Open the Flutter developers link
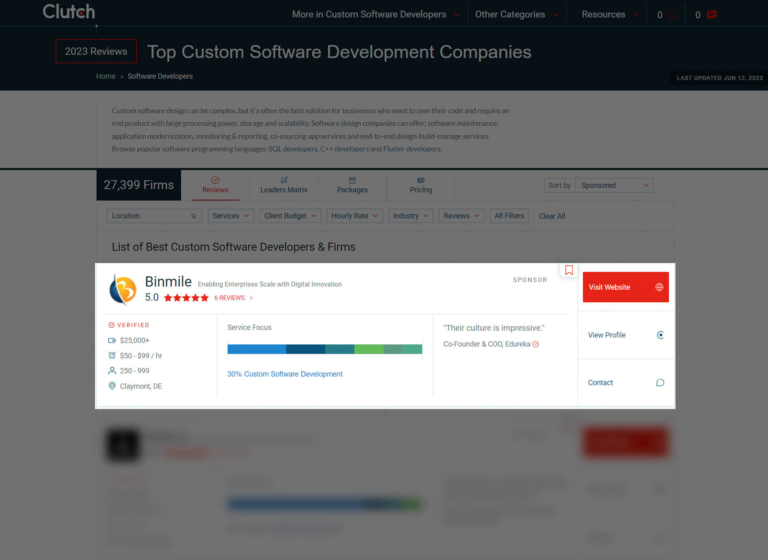The width and height of the screenshot is (768, 560). click(412, 149)
